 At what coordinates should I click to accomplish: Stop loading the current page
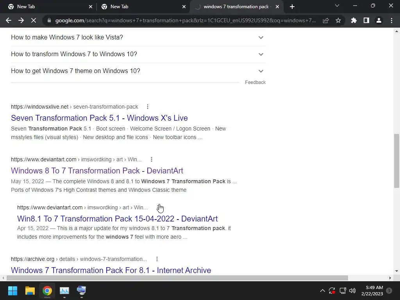pos(34,20)
